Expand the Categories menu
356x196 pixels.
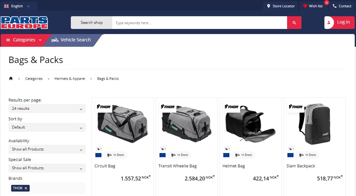pyautogui.click(x=24, y=40)
